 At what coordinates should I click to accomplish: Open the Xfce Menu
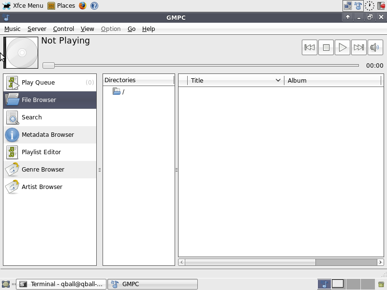(x=23, y=6)
